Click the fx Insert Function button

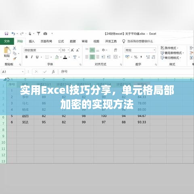click(53, 72)
